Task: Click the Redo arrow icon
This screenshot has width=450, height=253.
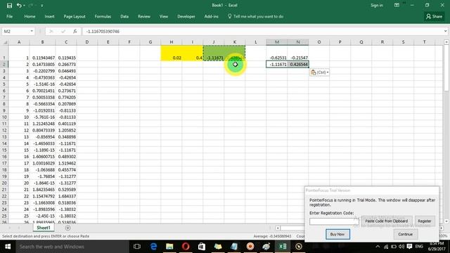Action: pos(31,6)
